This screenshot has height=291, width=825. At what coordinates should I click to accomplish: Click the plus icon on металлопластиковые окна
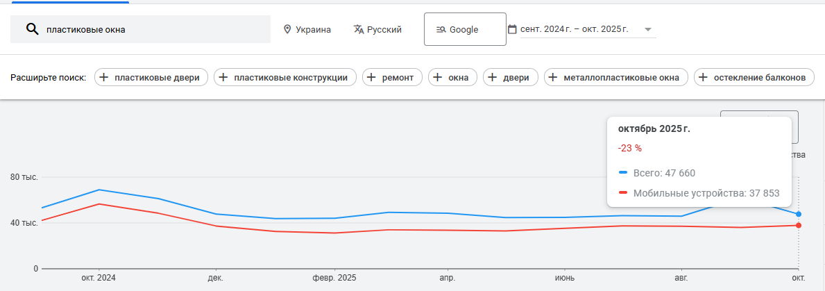553,78
